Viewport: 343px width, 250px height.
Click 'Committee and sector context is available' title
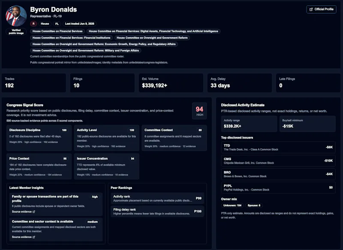42,221
